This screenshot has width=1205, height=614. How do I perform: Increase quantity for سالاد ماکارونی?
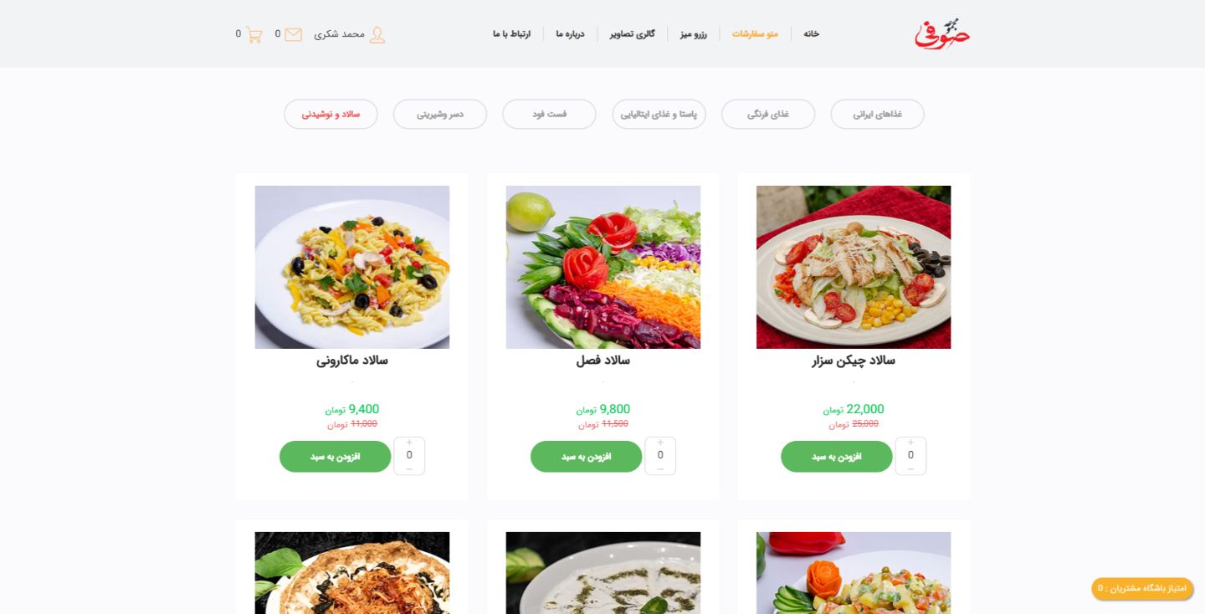[x=409, y=443]
